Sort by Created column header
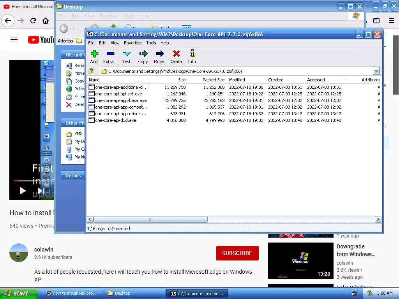The width and height of the screenshot is (399, 299). point(285,80)
